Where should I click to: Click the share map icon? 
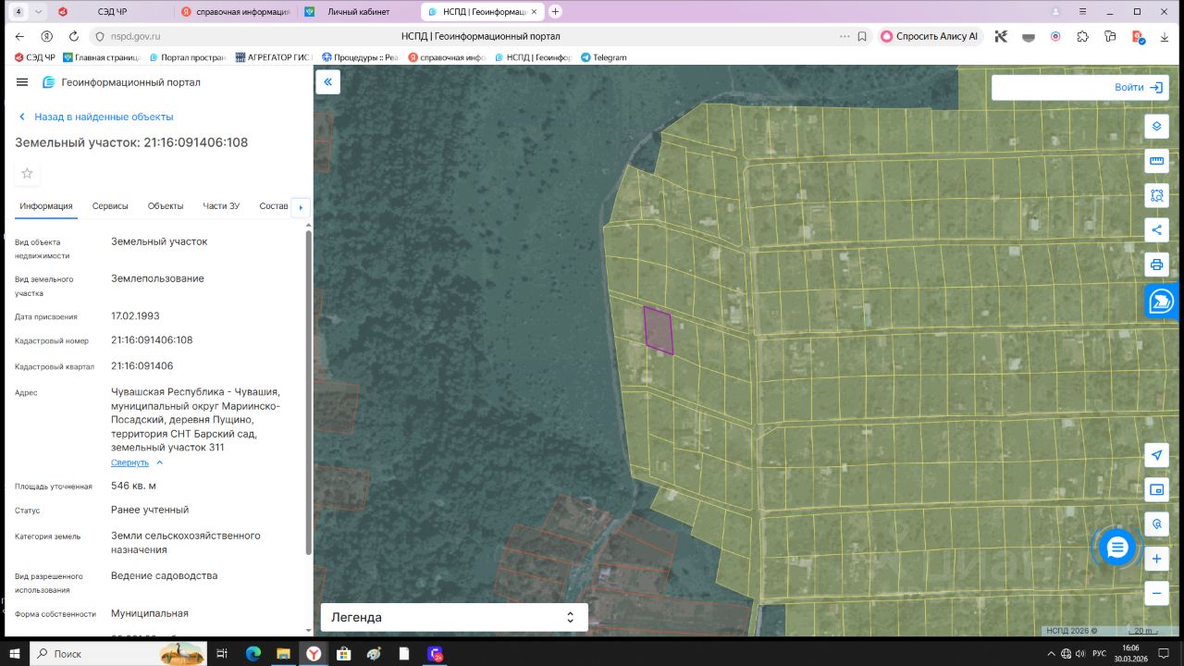click(x=1156, y=229)
